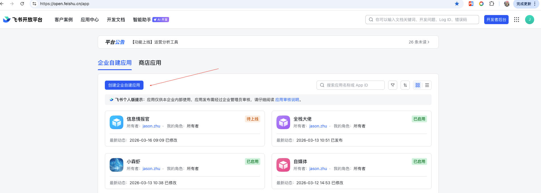The image size is (541, 193).
Task: Open 应用中心 in the top navigation
Action: coord(90,20)
